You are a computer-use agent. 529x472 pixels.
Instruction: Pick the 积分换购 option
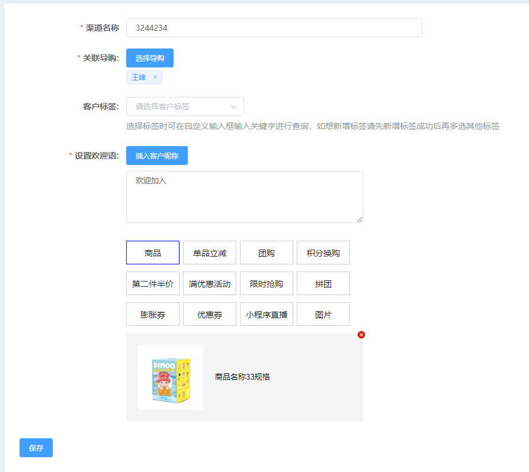click(323, 253)
